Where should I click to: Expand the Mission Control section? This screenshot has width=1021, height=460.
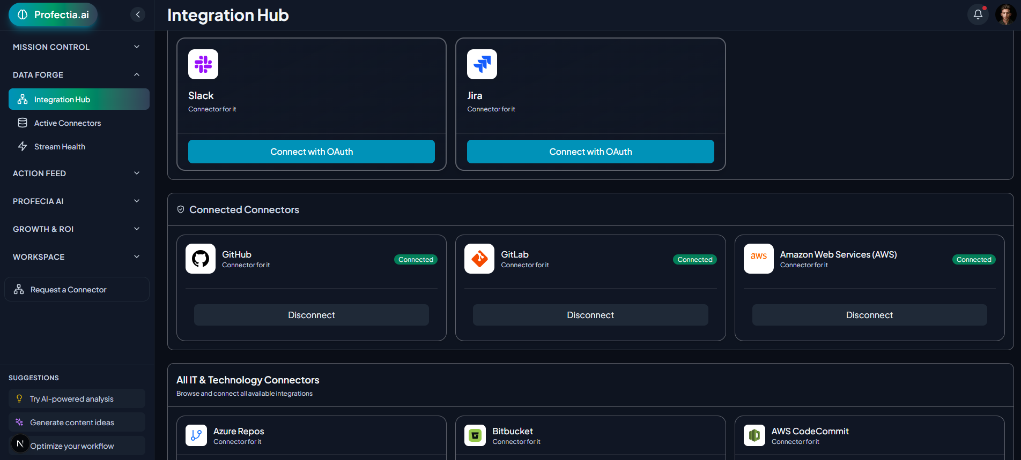pos(77,47)
